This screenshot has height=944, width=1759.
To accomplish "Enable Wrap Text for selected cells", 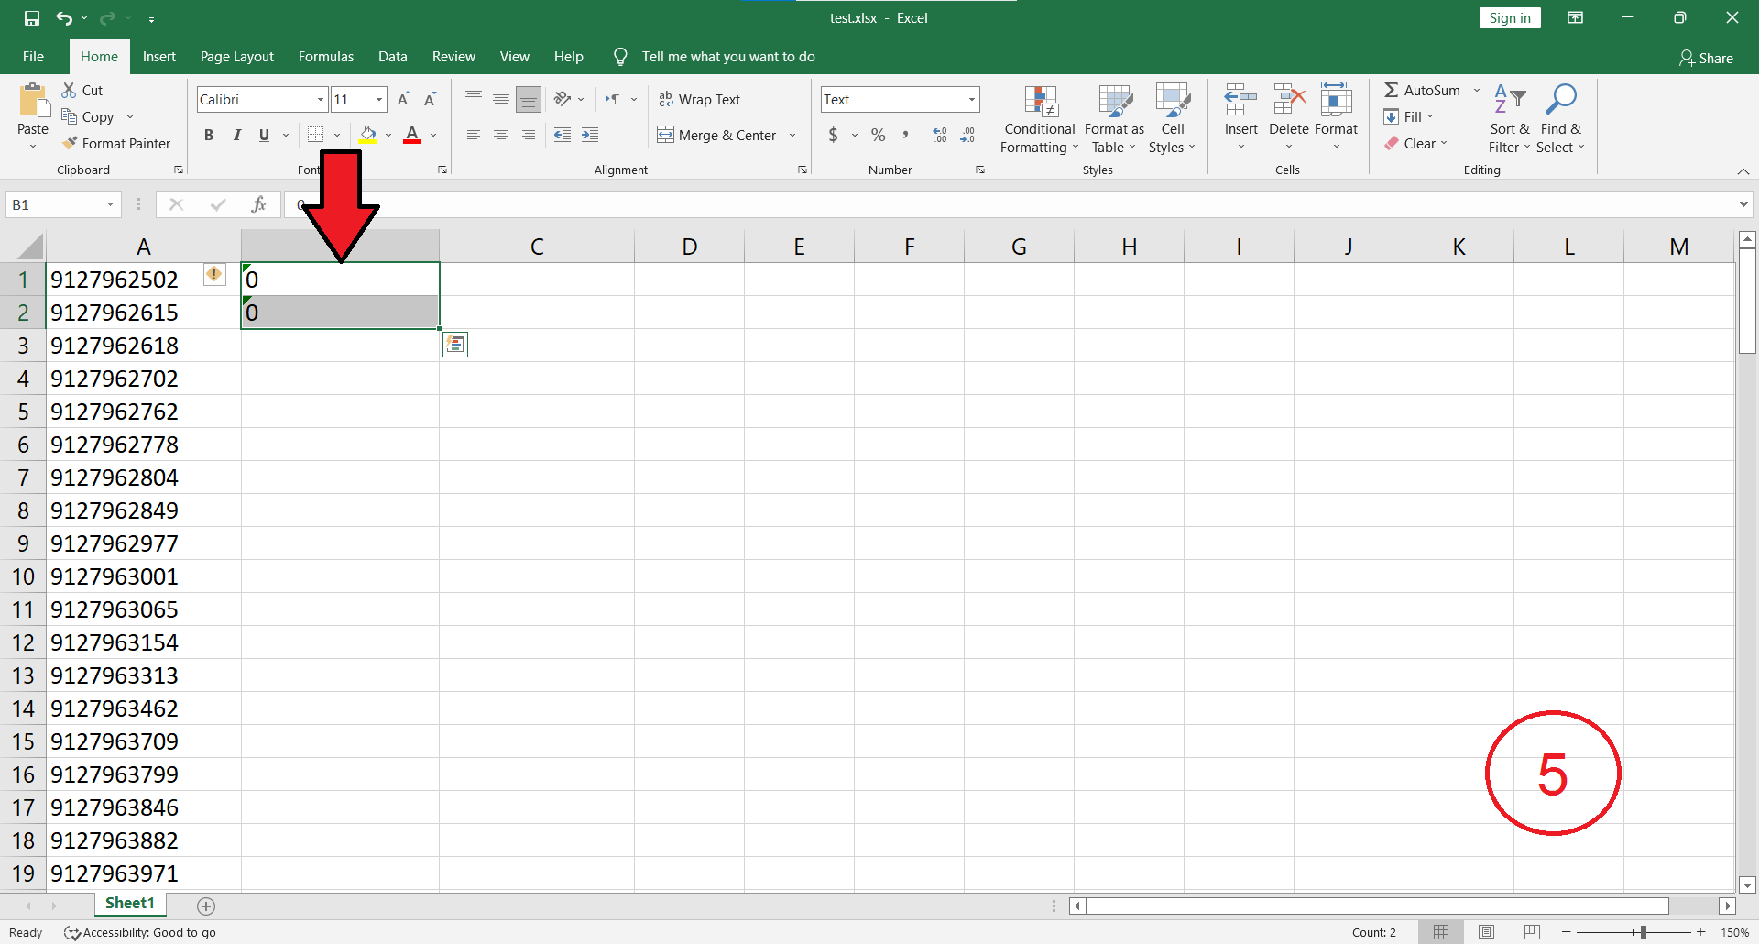I will (x=700, y=99).
